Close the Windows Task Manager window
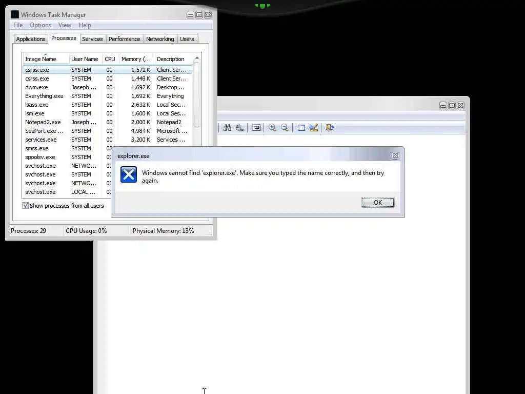 click(x=208, y=15)
